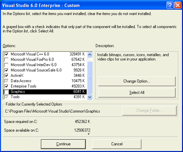The height and width of the screenshot is (152, 183).
Task: Select the Microsoft Visual C++ 6.0 row
Action: click(x=45, y=54)
